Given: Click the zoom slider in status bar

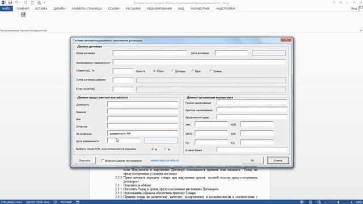Looking at the screenshot, I should pos(338,202).
